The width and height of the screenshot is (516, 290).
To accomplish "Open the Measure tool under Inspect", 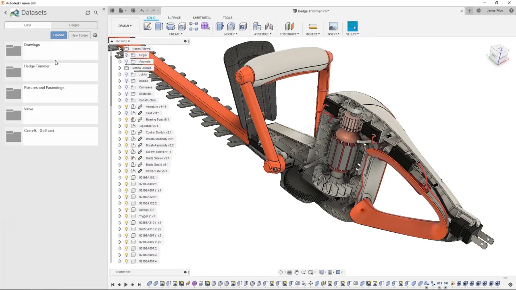I will pos(313,27).
